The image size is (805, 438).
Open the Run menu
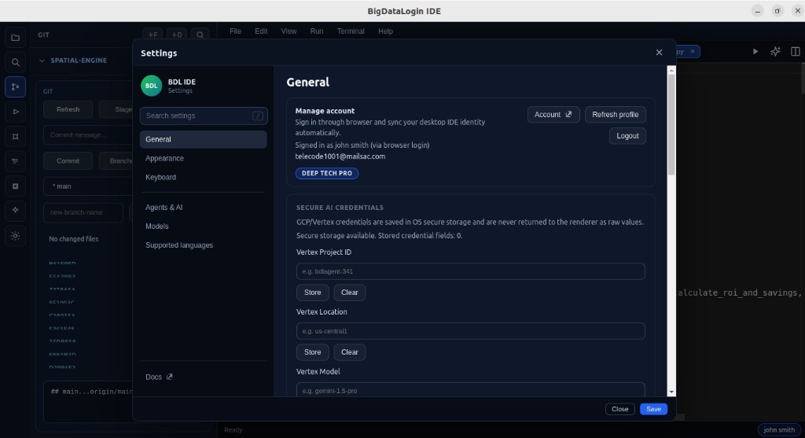tap(317, 31)
